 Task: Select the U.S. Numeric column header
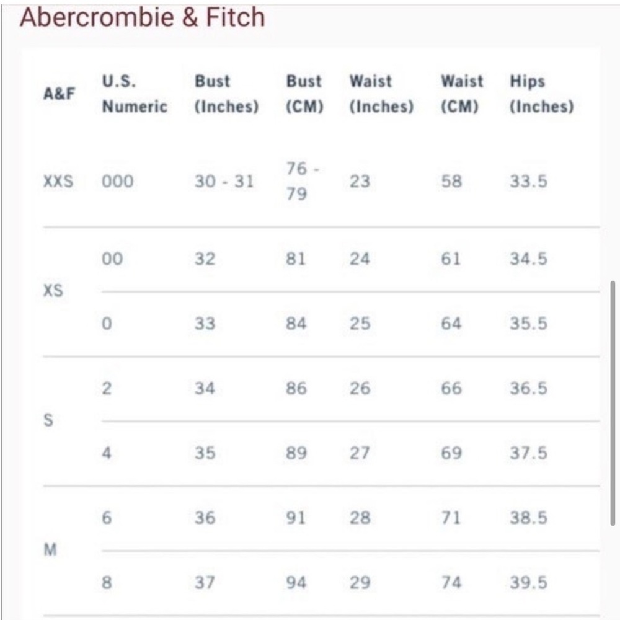coord(135,94)
